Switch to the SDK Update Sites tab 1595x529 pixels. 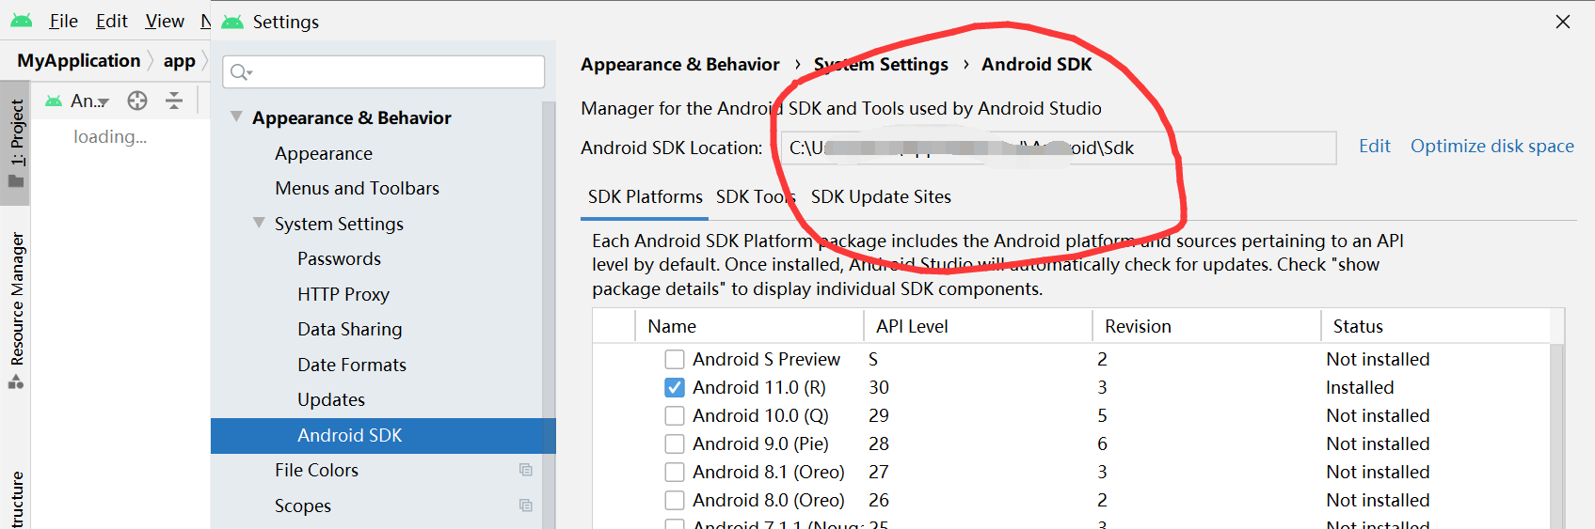pyautogui.click(x=881, y=196)
